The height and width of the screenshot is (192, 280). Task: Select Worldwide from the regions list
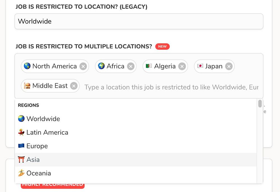click(x=43, y=119)
